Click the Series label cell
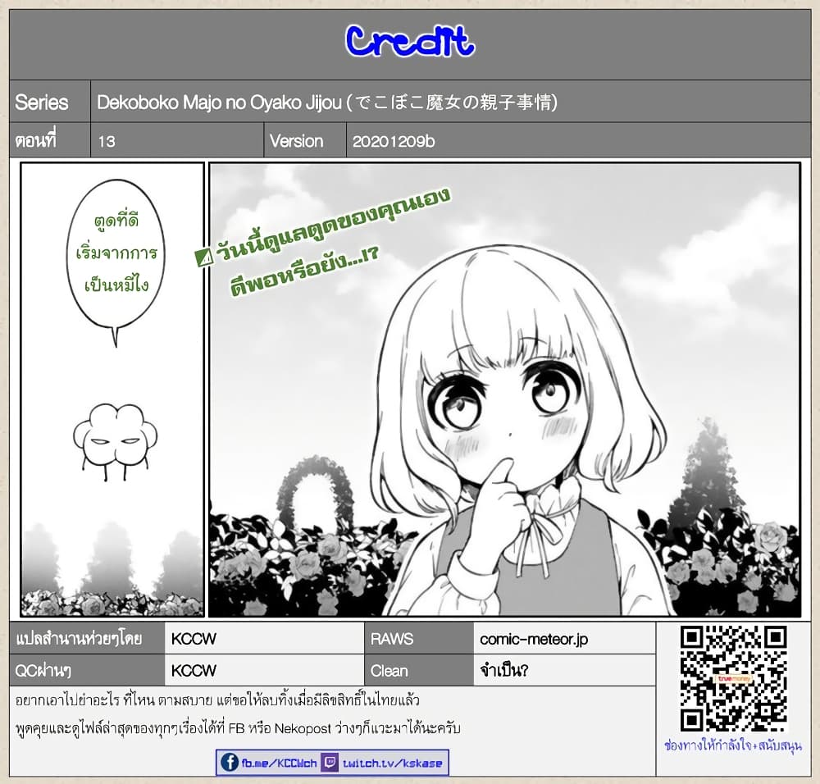820x784 pixels. (x=50, y=102)
